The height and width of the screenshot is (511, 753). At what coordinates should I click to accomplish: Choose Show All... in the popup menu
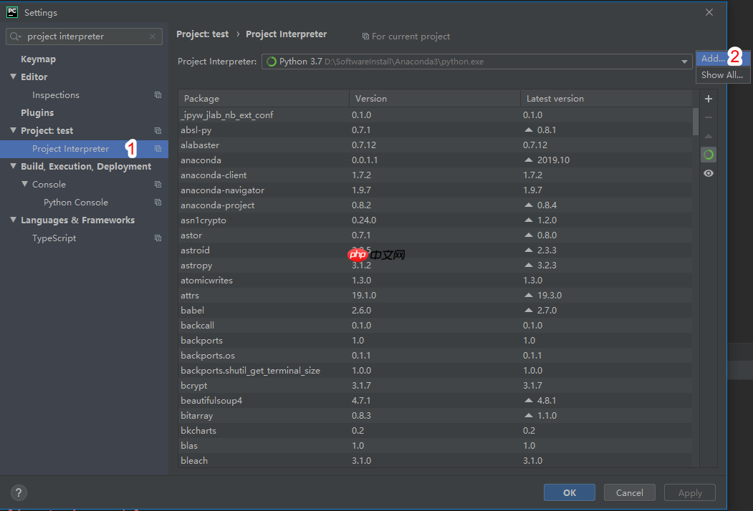[x=721, y=75]
